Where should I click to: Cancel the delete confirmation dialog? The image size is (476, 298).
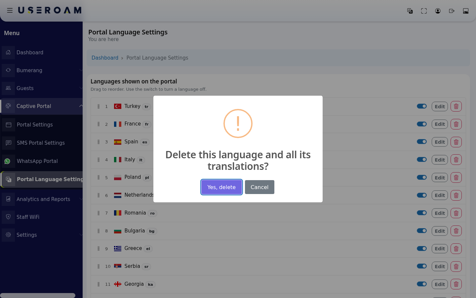coord(259,187)
